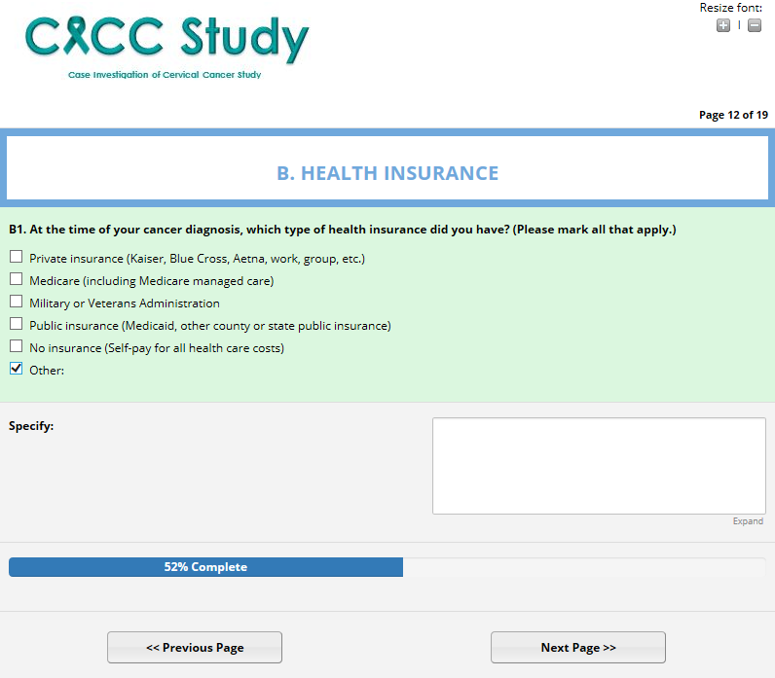Expand the Specify text area
This screenshot has width=775, height=678.
[x=748, y=521]
